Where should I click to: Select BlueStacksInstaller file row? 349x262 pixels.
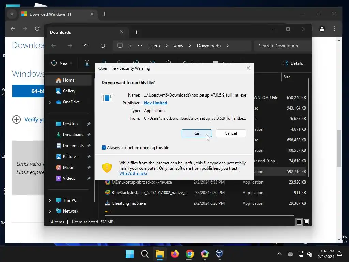click(205, 193)
